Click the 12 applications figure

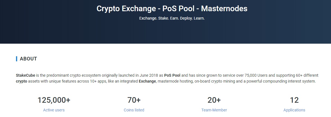[294, 100]
